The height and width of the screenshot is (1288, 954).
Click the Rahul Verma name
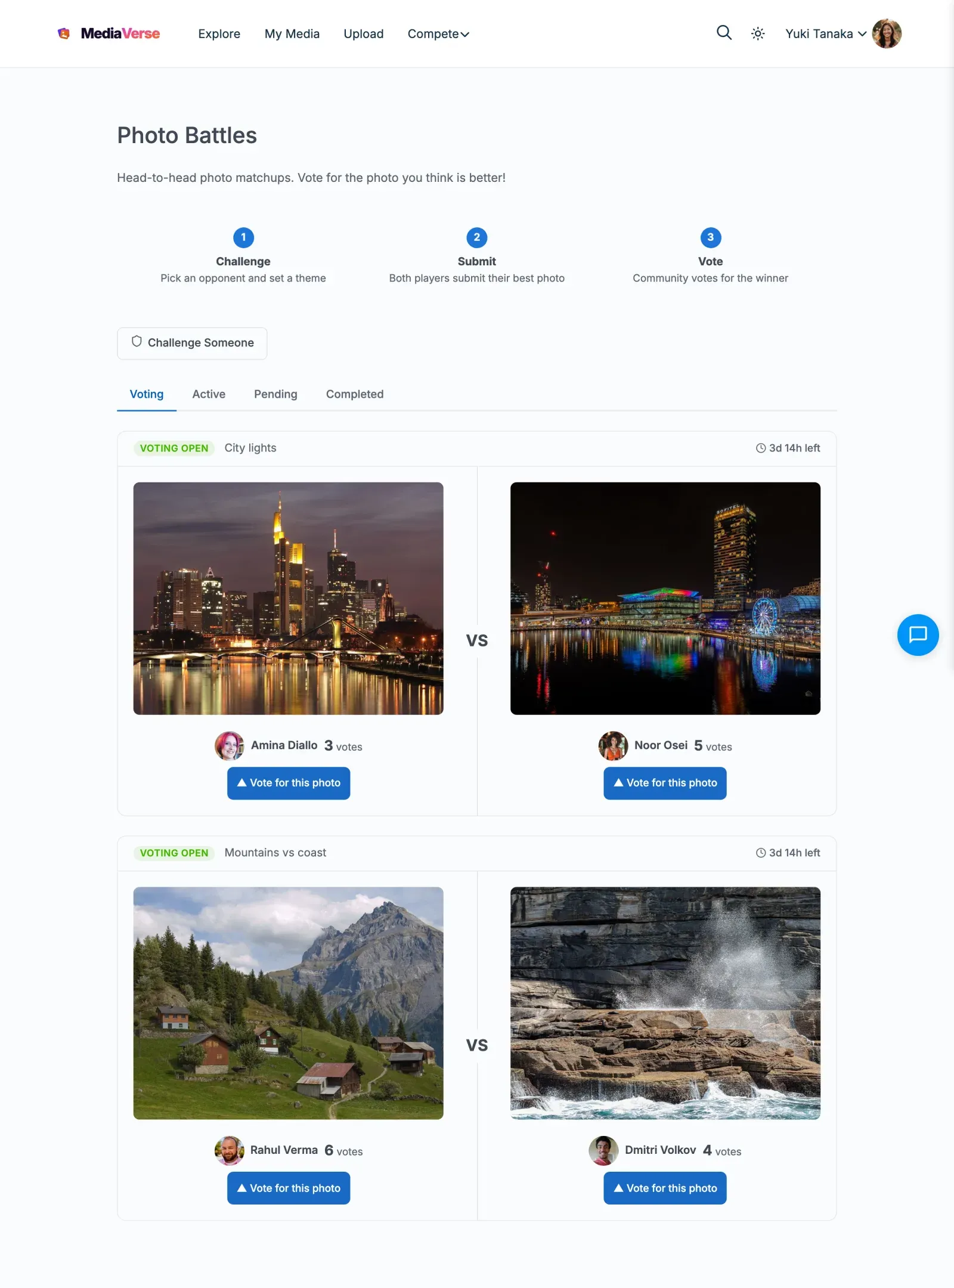(284, 1150)
